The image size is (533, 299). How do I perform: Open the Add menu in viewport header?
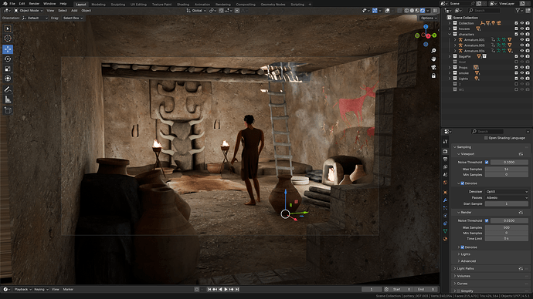pos(74,11)
